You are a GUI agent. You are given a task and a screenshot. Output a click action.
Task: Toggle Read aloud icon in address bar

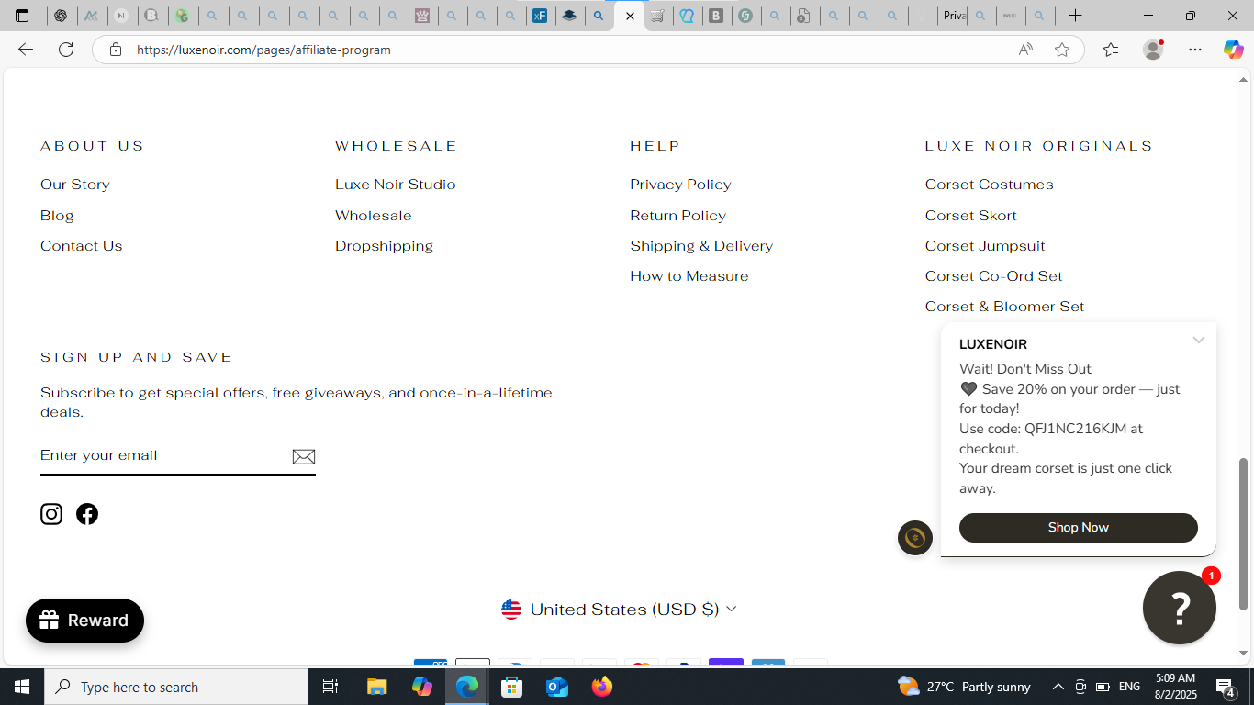click(x=1025, y=50)
